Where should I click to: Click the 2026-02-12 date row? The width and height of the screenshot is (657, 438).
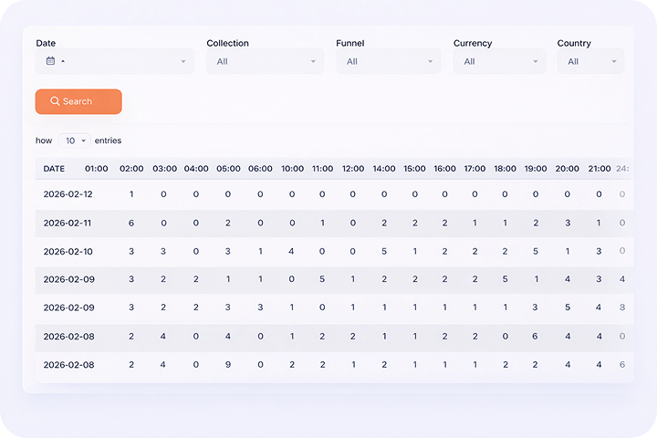[x=68, y=194]
